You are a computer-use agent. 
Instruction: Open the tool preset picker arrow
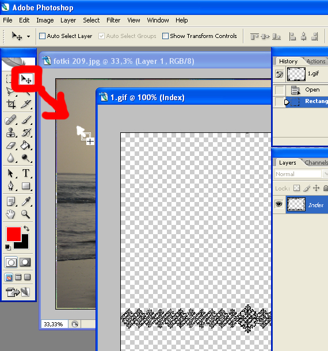(28, 36)
